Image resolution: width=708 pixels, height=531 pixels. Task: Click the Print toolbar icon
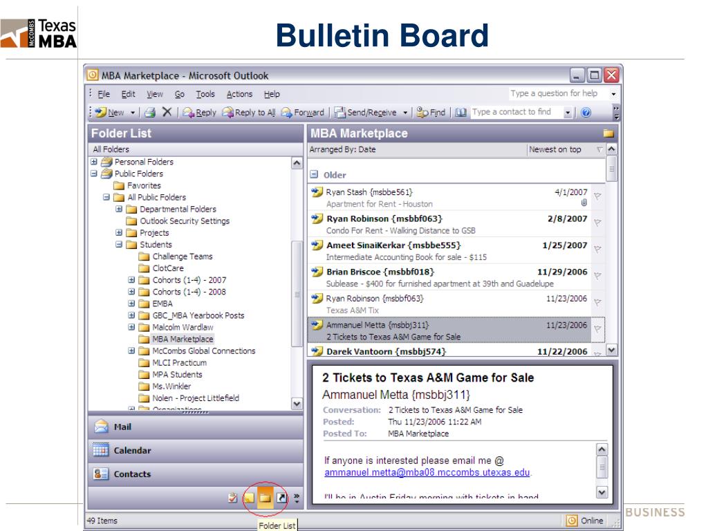tap(150, 113)
